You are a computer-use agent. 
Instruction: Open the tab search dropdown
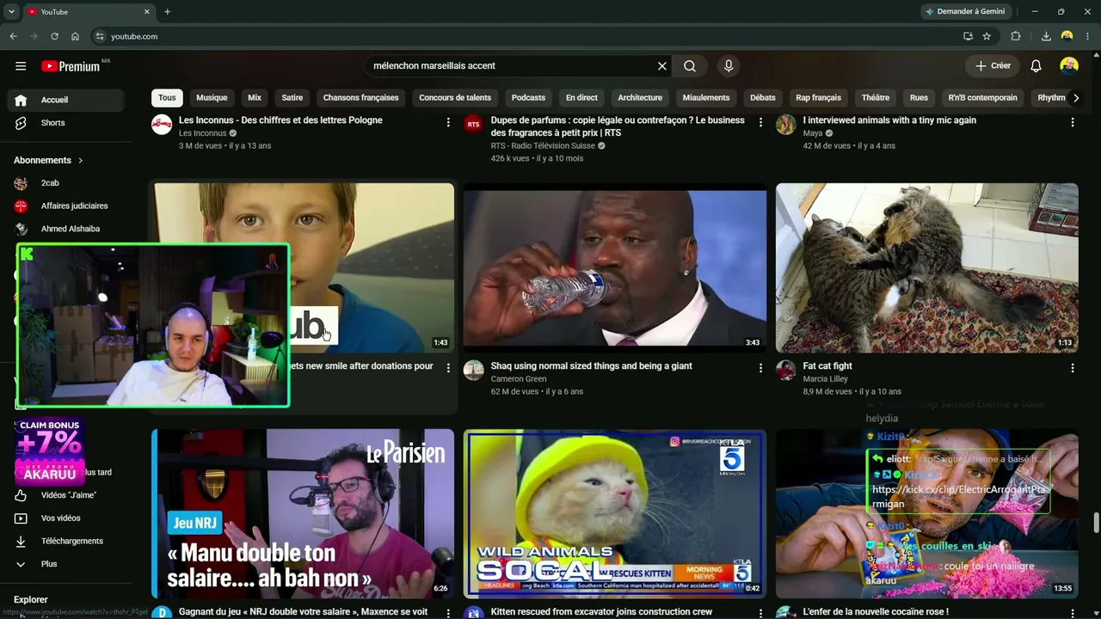pyautogui.click(x=11, y=12)
